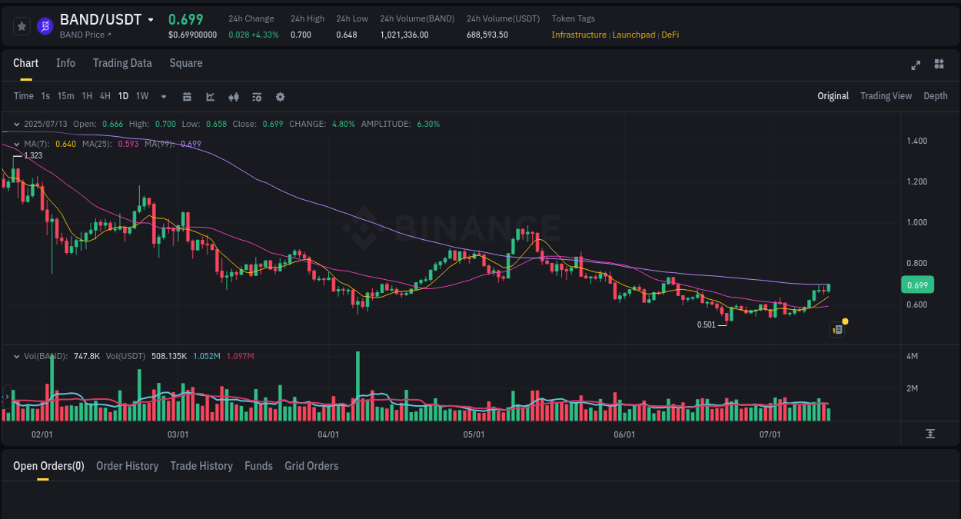Select the chart style icon

210,96
